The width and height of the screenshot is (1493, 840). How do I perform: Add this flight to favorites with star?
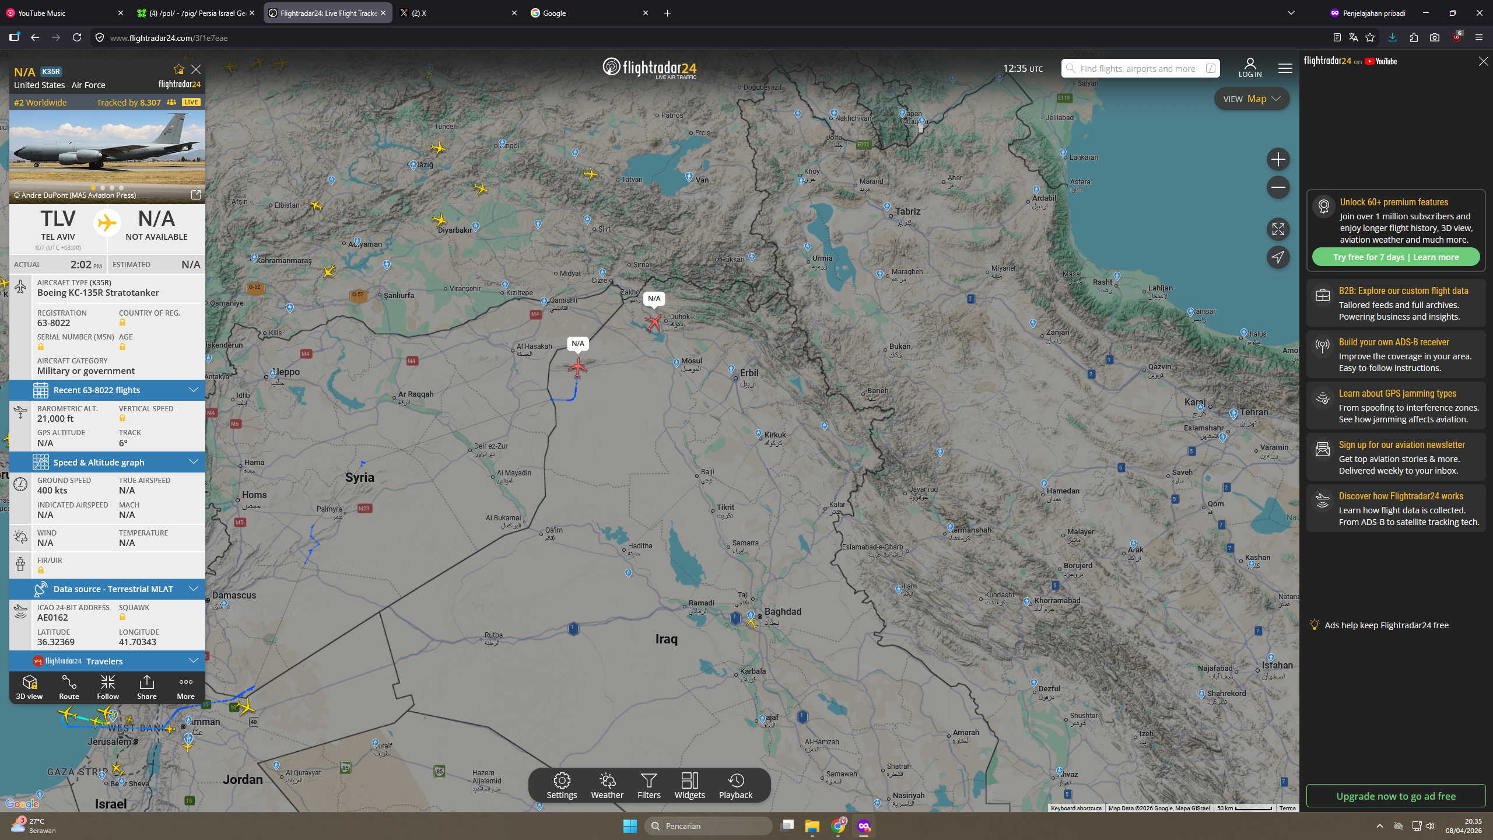178,69
